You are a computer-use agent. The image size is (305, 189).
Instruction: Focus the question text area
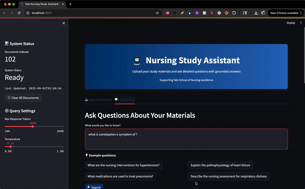click(x=186, y=139)
